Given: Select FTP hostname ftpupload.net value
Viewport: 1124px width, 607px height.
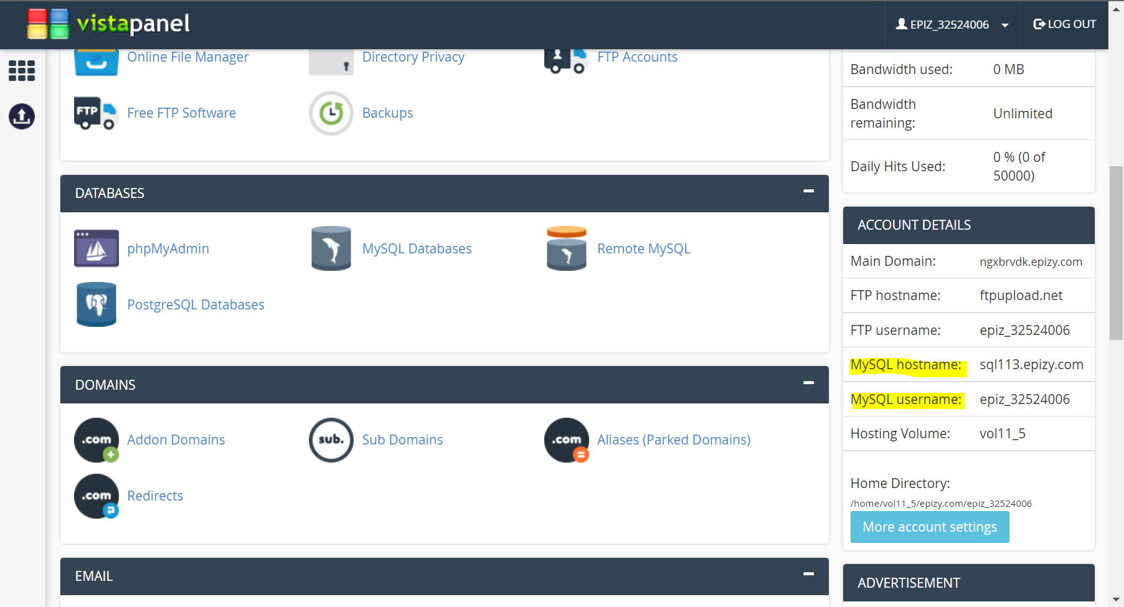Looking at the screenshot, I should click(x=1021, y=296).
